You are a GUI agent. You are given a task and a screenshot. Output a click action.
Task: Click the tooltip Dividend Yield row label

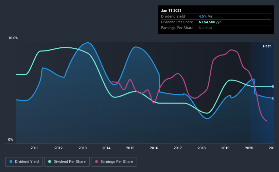pos(173,16)
